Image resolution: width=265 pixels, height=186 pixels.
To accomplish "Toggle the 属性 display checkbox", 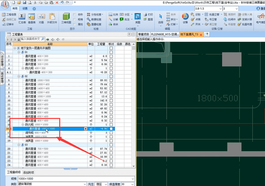I will (x=75, y=24).
